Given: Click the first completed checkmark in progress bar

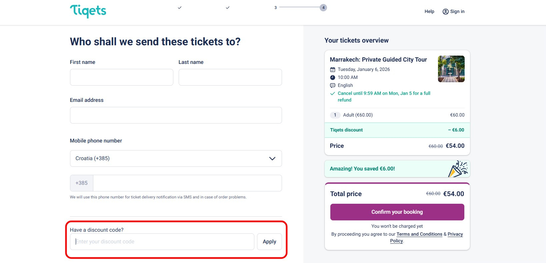Looking at the screenshot, I should [179, 7].
